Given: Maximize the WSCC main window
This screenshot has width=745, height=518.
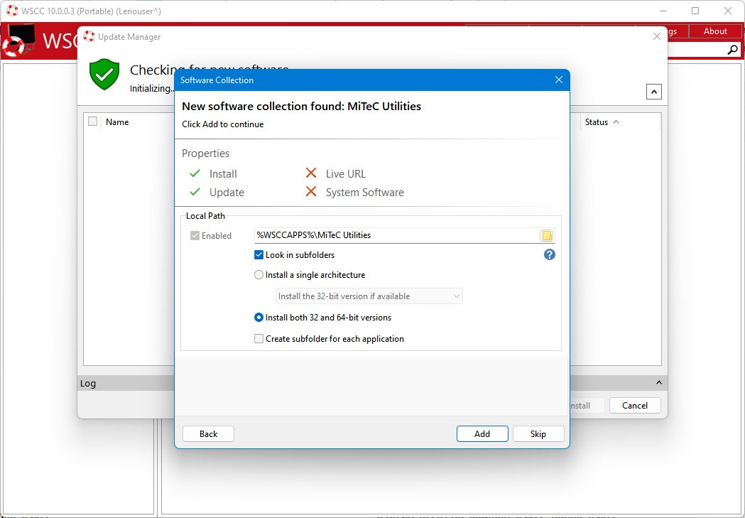Looking at the screenshot, I should (x=695, y=11).
